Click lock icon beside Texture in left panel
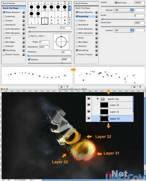146x181 pixels. pyautogui.click(x=24, y=21)
